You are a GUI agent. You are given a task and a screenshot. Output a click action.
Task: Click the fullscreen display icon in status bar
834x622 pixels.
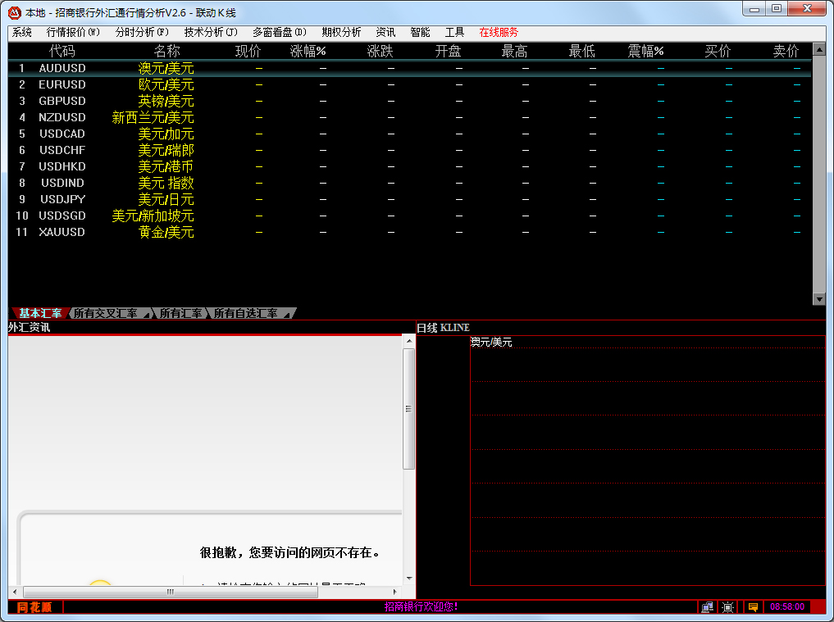pyautogui.click(x=727, y=606)
